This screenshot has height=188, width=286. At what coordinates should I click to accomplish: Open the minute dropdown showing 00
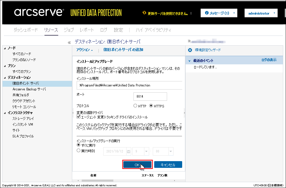tap(170, 151)
